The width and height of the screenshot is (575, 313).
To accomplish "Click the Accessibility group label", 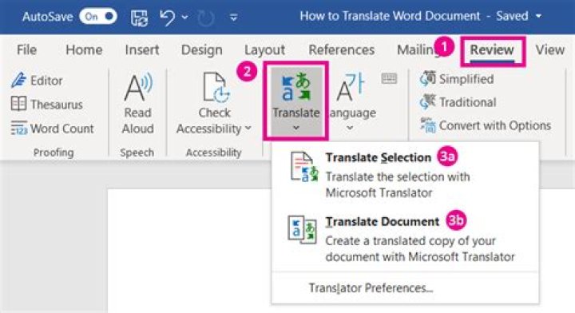I will tap(214, 153).
